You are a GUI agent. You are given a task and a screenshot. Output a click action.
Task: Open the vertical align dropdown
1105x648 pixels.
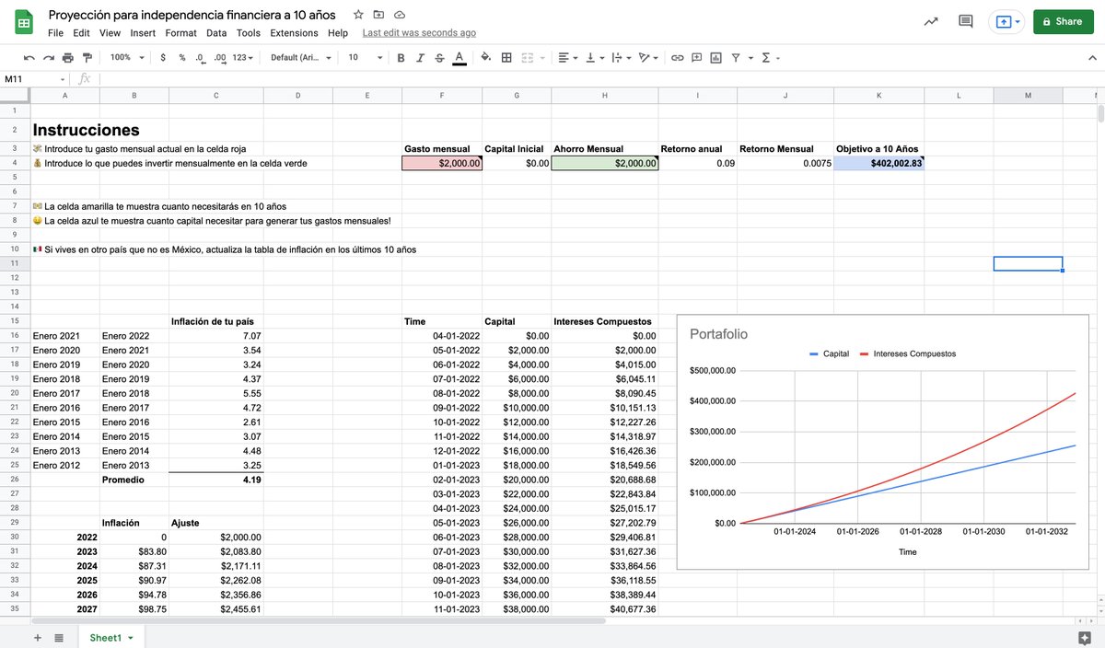594,58
